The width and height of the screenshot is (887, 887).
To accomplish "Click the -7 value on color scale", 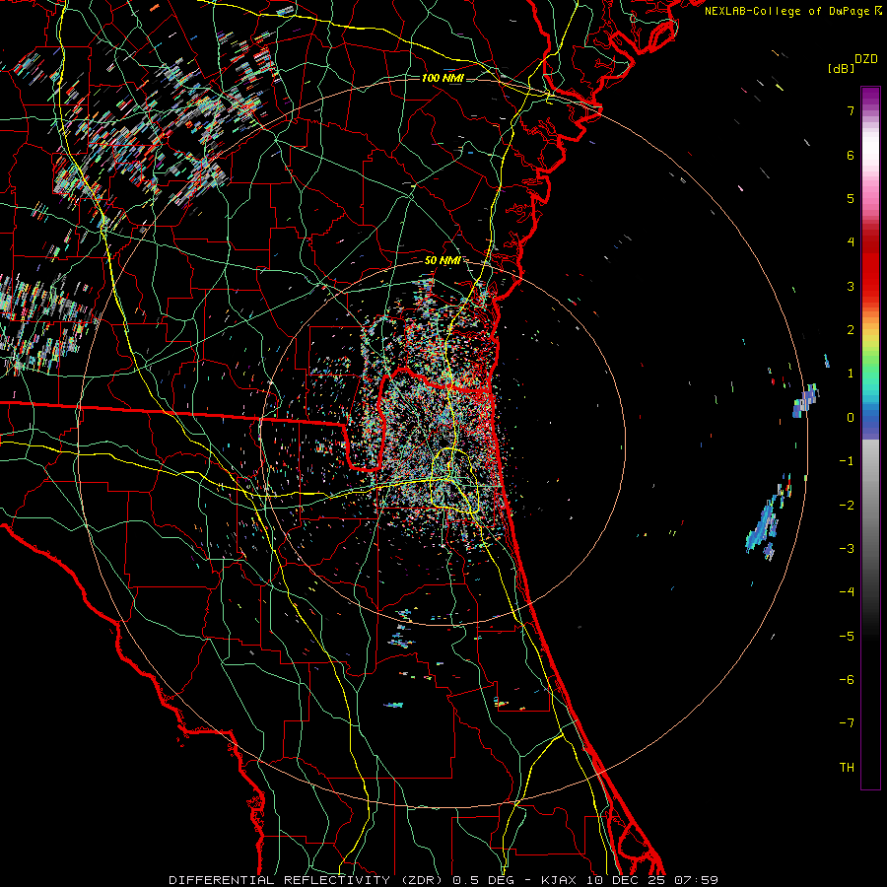I will [x=847, y=723].
